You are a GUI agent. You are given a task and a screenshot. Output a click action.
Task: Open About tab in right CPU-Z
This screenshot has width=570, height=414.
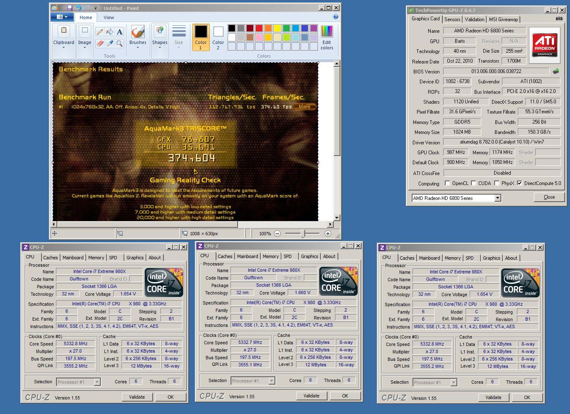coord(511,258)
